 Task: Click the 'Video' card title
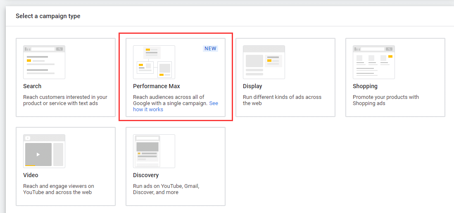[31, 175]
